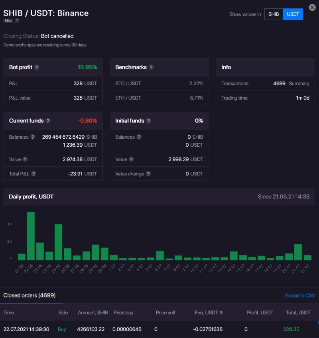
Task: Open the transactions Summary link
Action: pyautogui.click(x=299, y=83)
